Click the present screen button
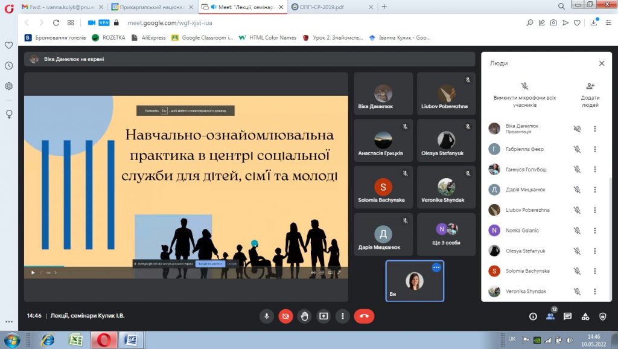Image resolution: width=618 pixels, height=349 pixels. coord(323,316)
